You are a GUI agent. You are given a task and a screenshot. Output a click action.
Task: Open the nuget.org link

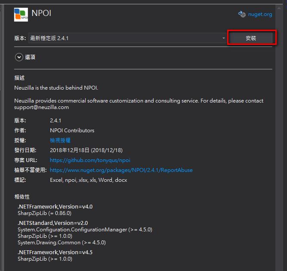pos(260,14)
